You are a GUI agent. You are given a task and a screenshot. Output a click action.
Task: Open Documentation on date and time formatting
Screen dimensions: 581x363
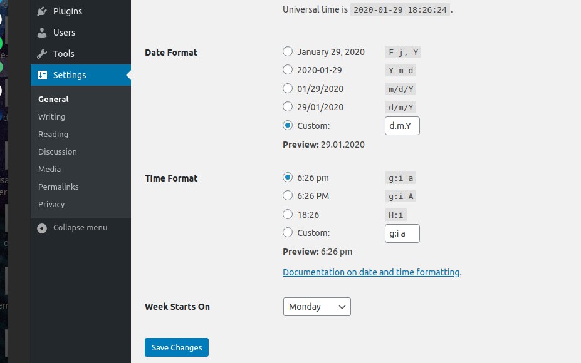click(x=371, y=272)
